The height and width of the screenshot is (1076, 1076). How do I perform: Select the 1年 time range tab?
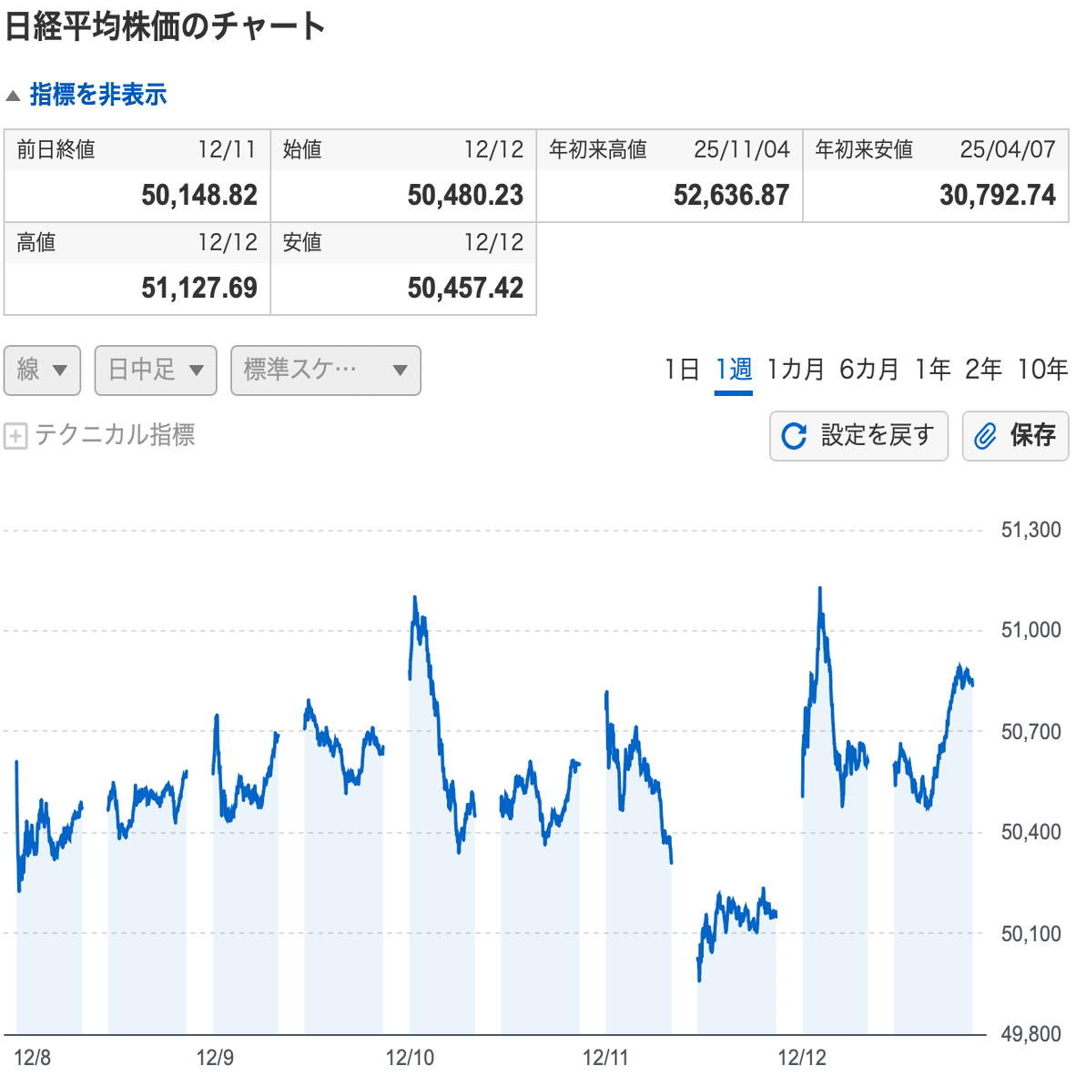932,370
